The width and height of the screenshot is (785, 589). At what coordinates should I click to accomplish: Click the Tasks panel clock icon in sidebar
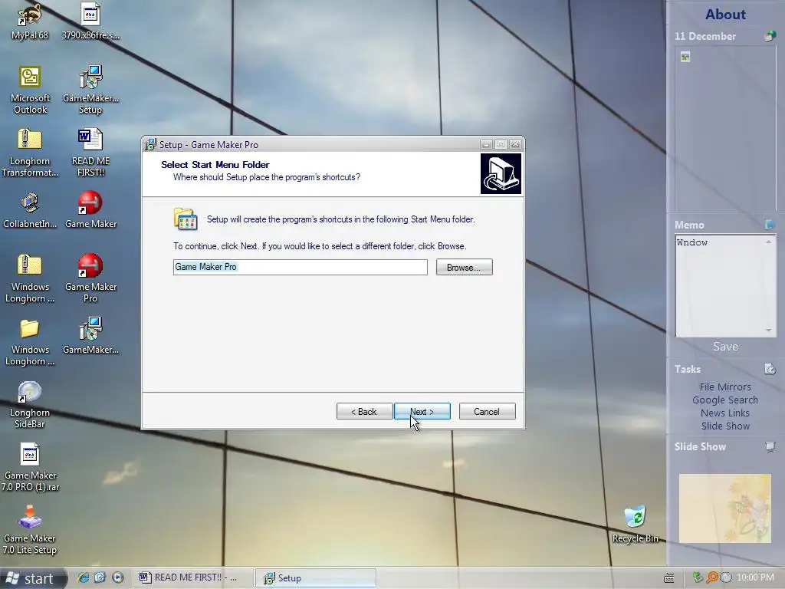click(x=770, y=369)
